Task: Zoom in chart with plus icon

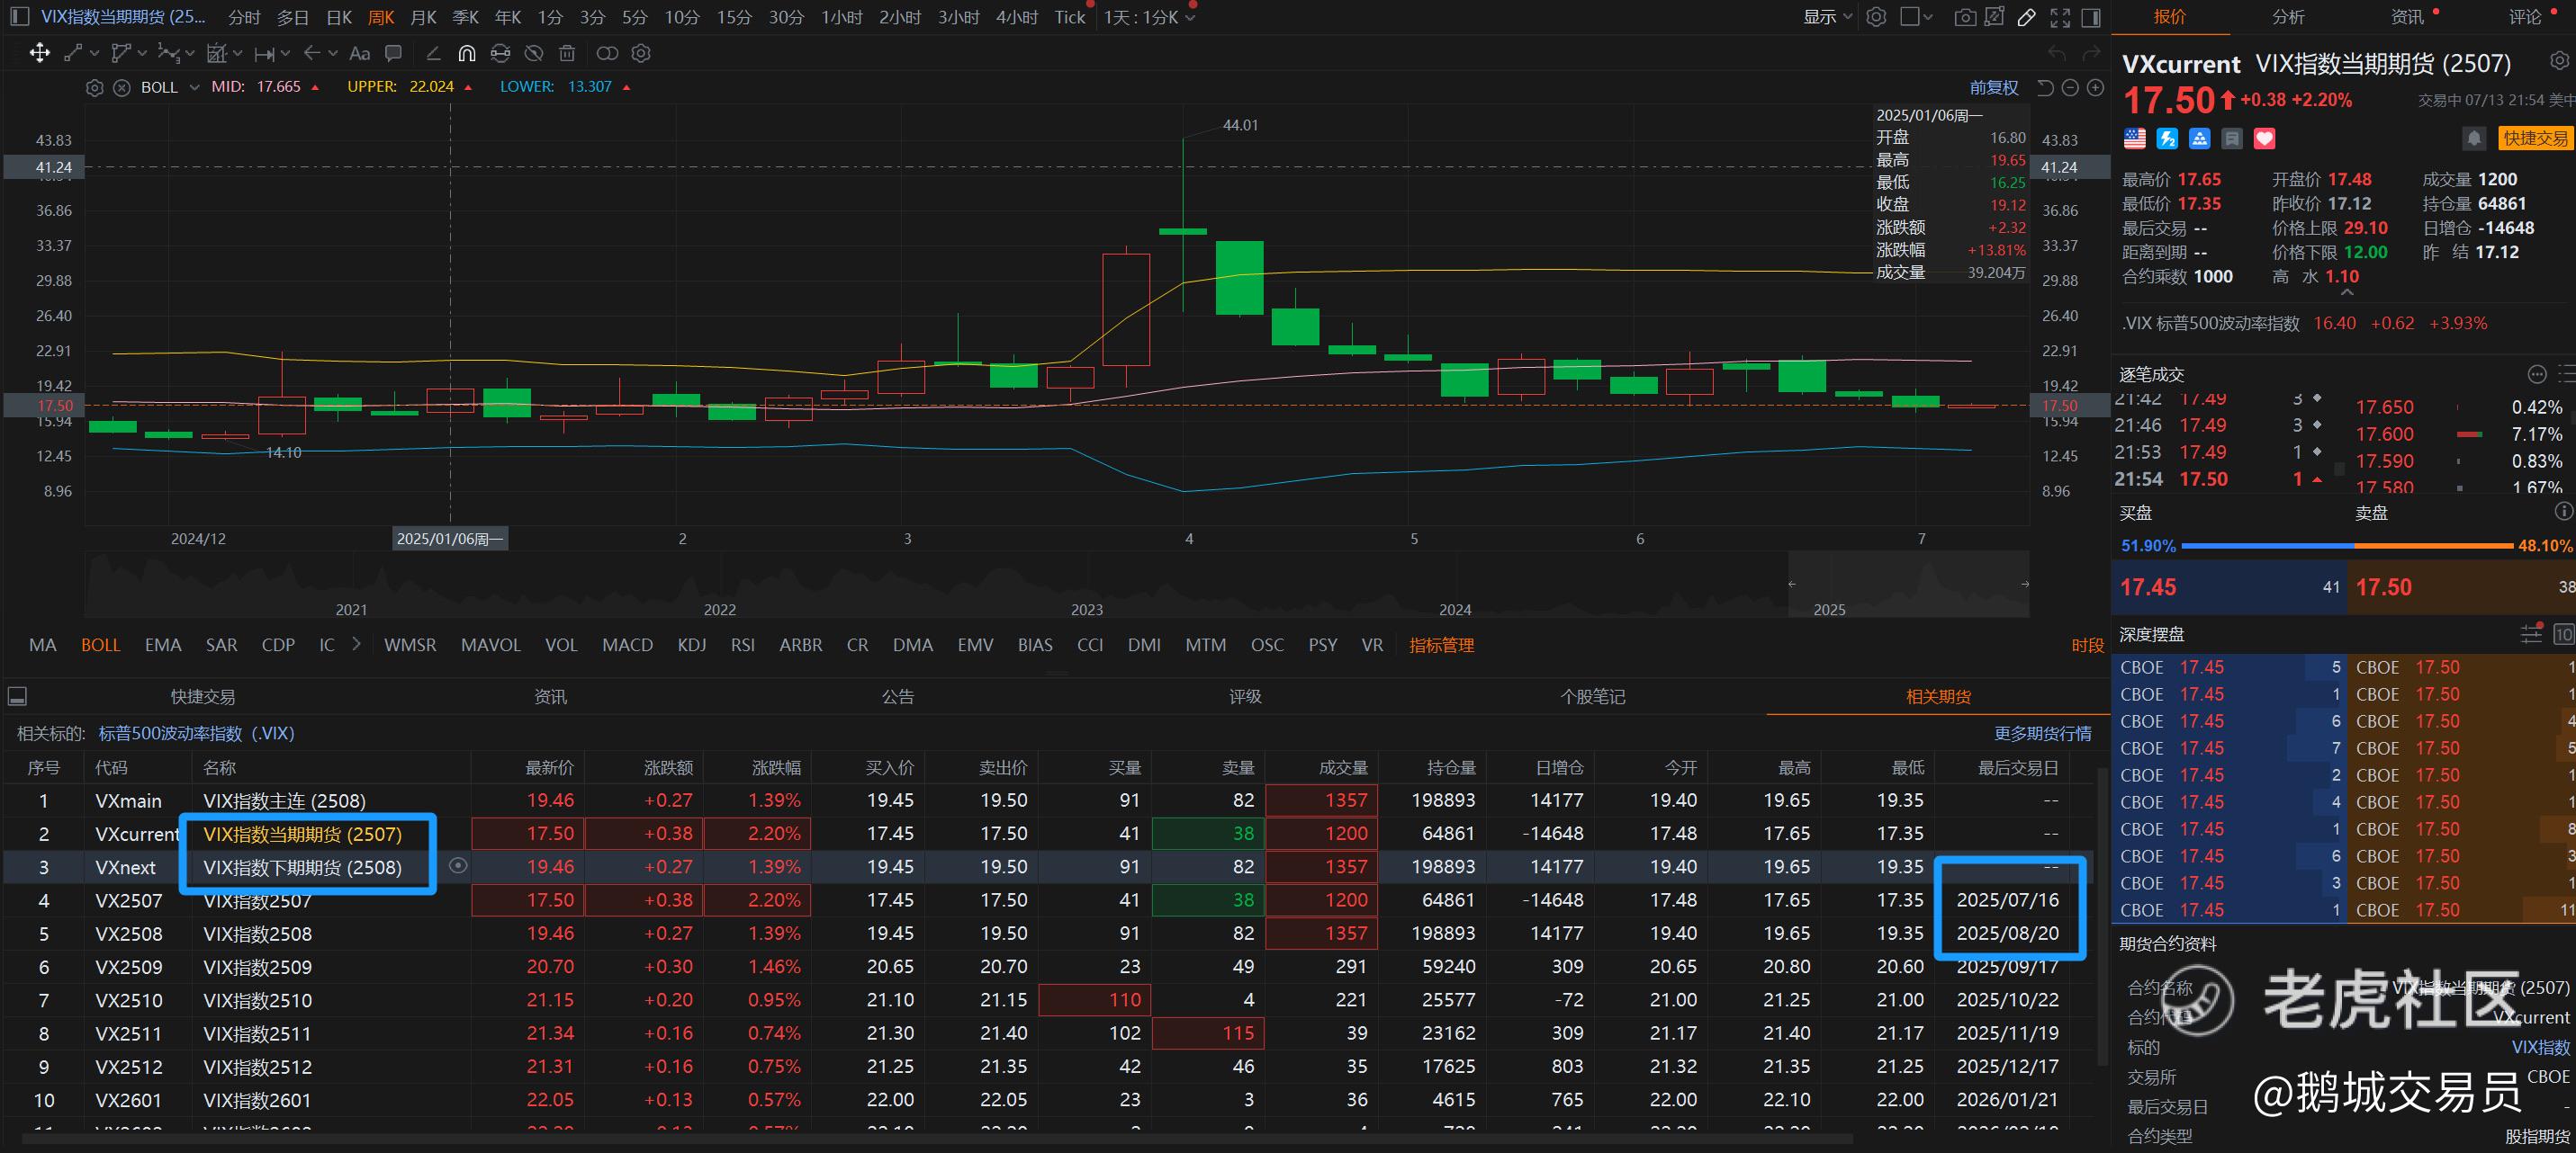Action: [2095, 88]
